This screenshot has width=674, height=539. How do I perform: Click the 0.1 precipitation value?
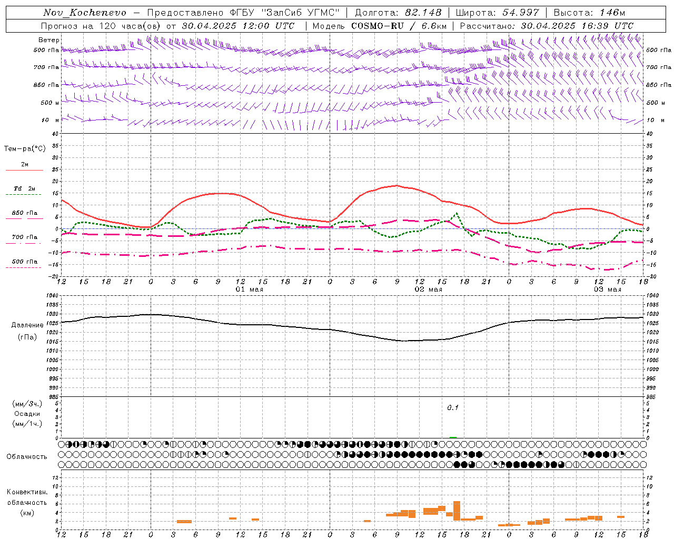453,408
